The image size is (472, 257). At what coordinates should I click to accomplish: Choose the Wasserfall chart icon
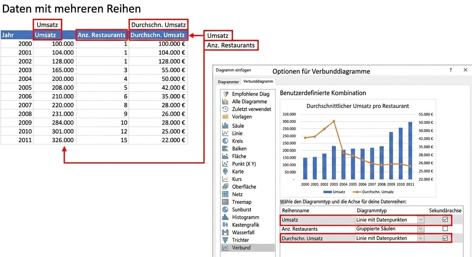pyautogui.click(x=225, y=232)
